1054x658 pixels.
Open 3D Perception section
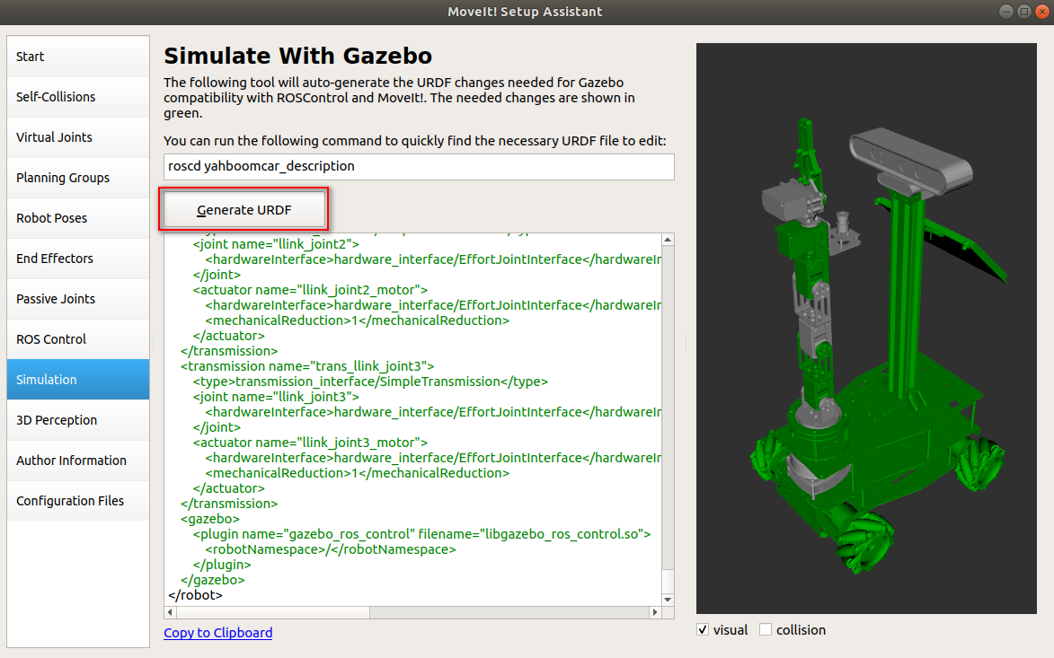[78, 419]
